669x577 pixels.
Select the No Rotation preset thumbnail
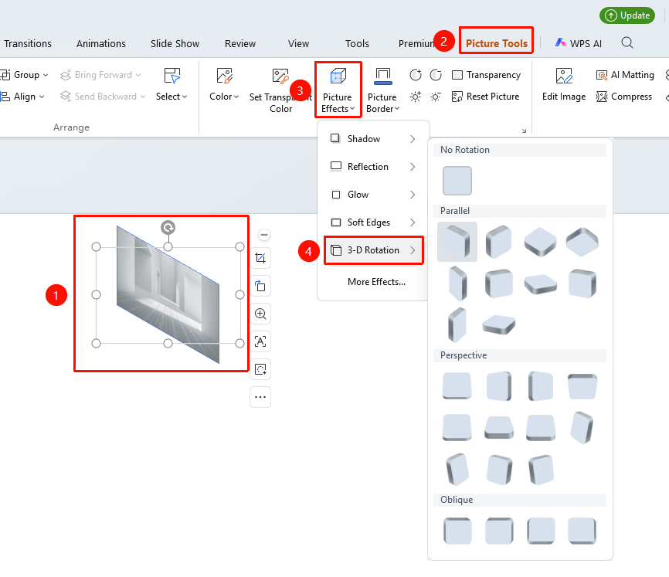click(x=457, y=181)
